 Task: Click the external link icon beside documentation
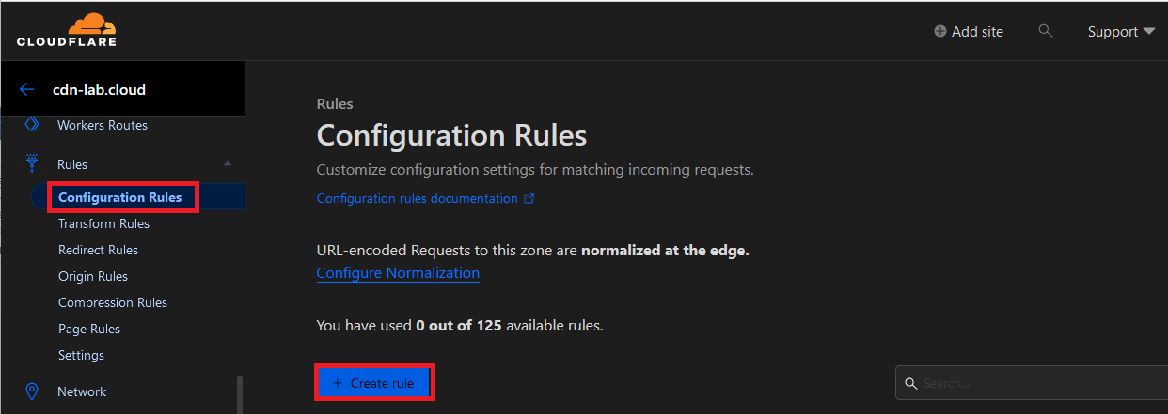click(x=529, y=199)
